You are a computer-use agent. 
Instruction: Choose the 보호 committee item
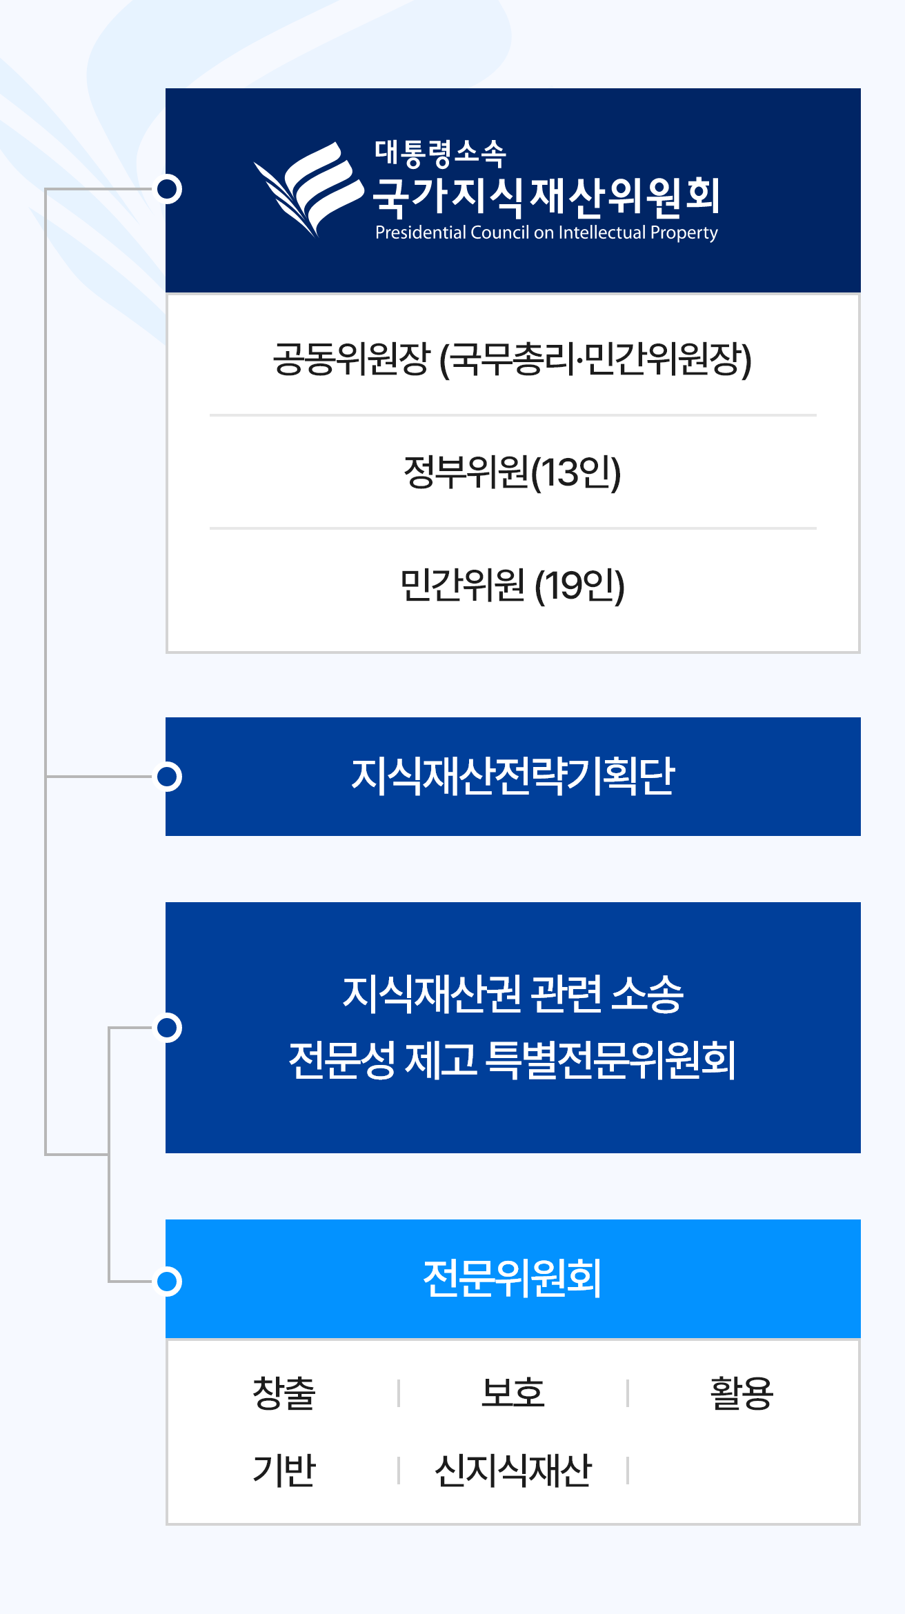click(513, 1393)
